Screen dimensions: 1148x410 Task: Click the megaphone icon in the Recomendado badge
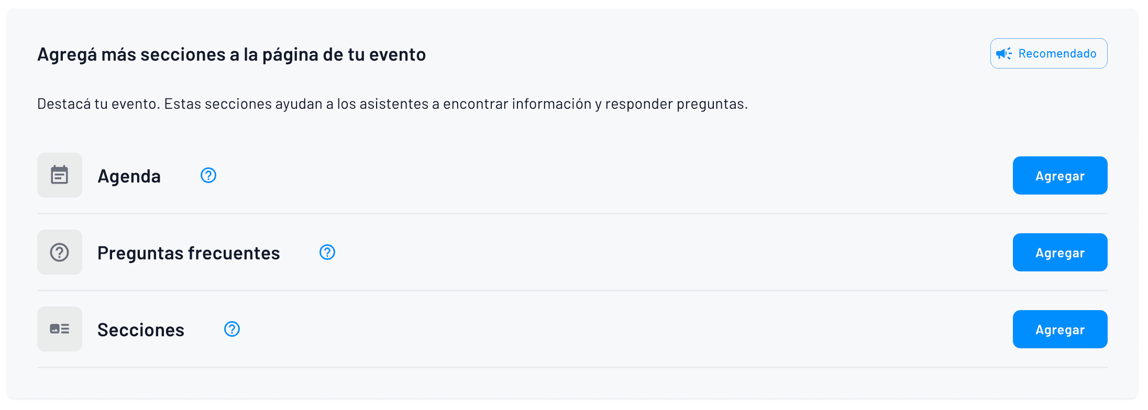pos(1003,53)
